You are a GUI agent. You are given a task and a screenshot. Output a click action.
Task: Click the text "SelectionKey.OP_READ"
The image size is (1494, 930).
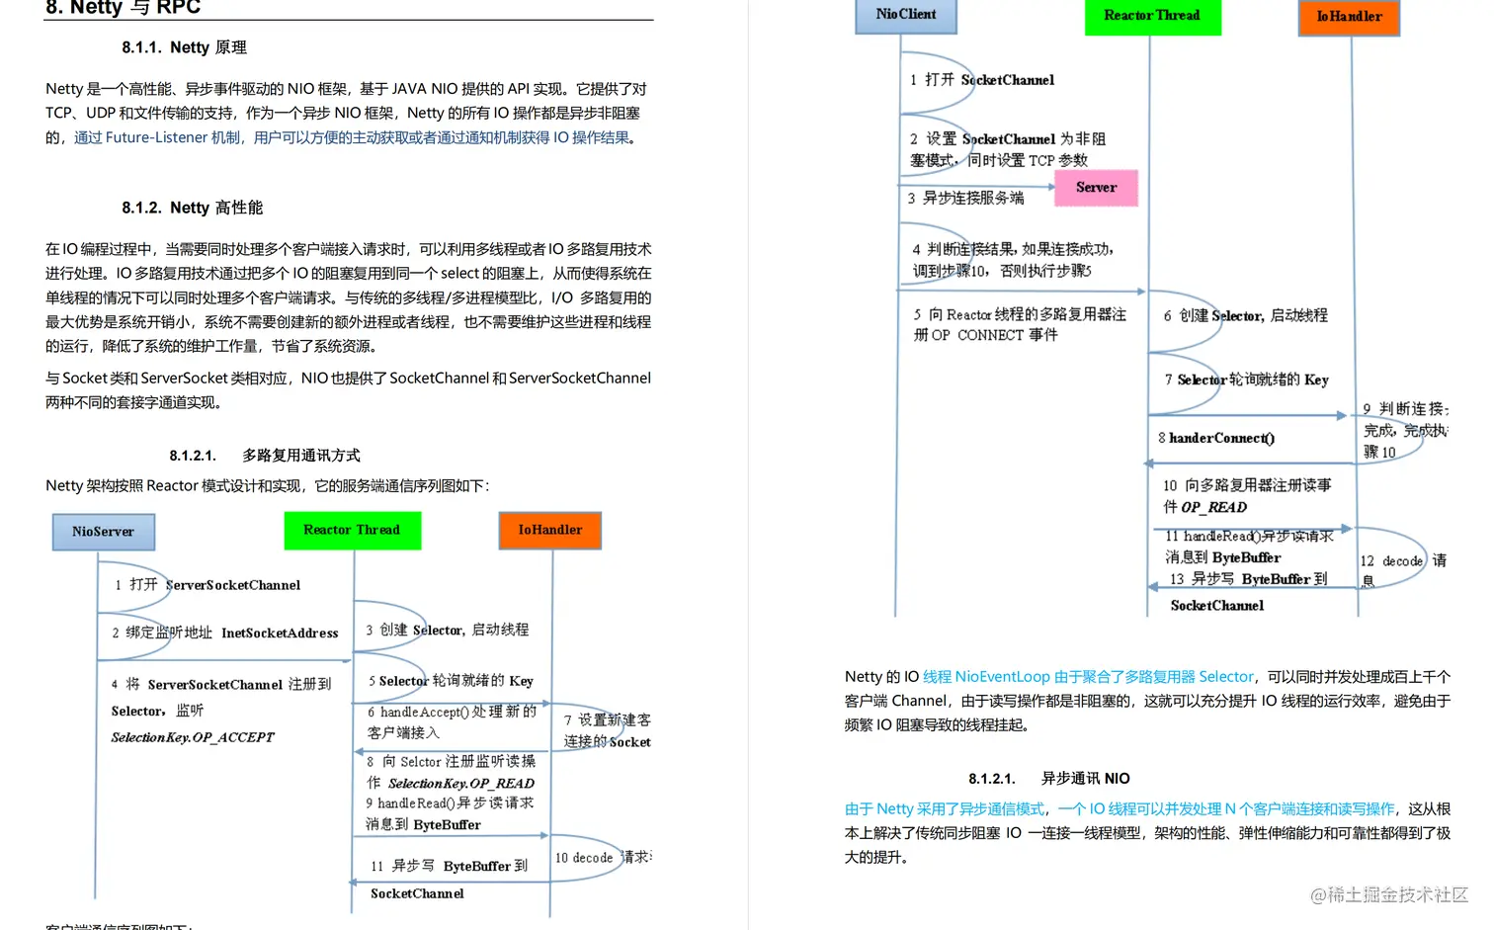pos(461,784)
